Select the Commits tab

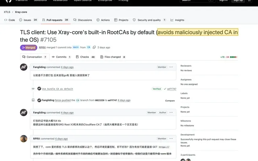(x=61, y=57)
